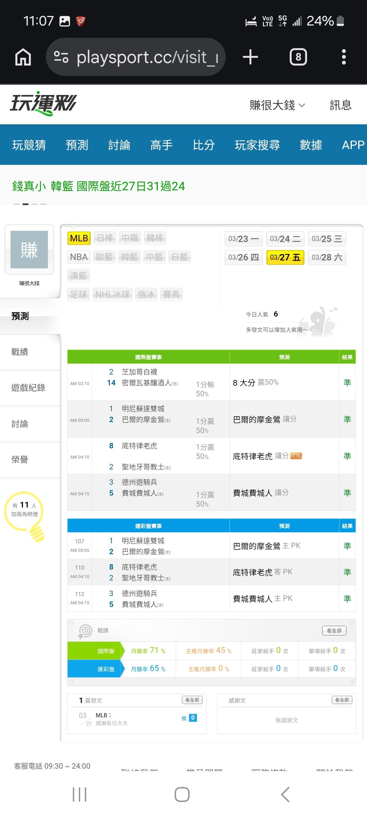Select the MLB league filter
The height and width of the screenshot is (817, 367).
tap(79, 238)
